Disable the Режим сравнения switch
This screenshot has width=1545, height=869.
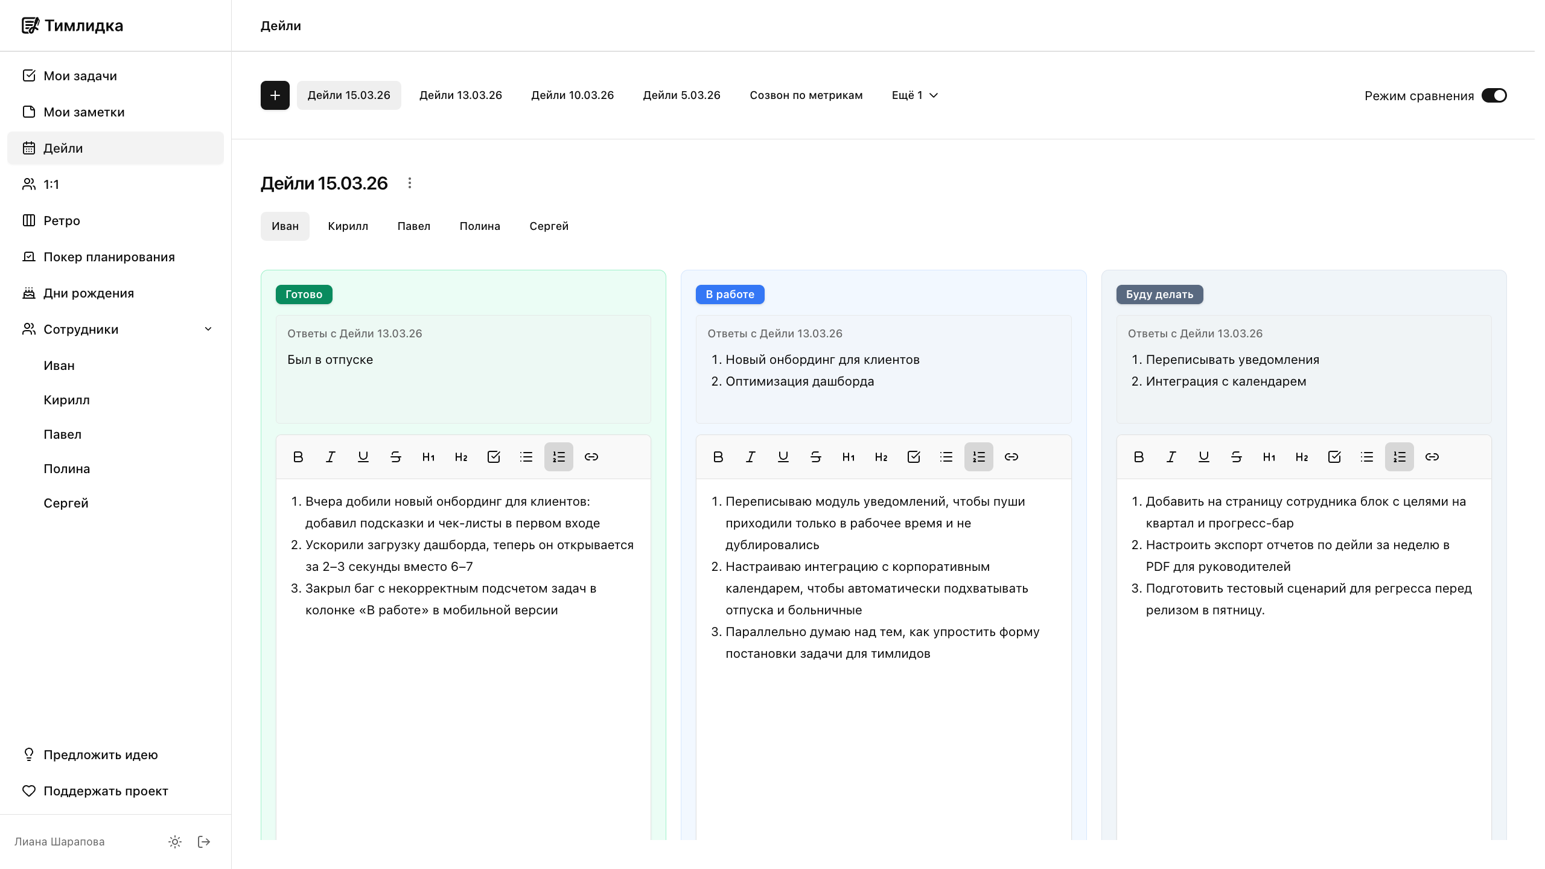1494,95
